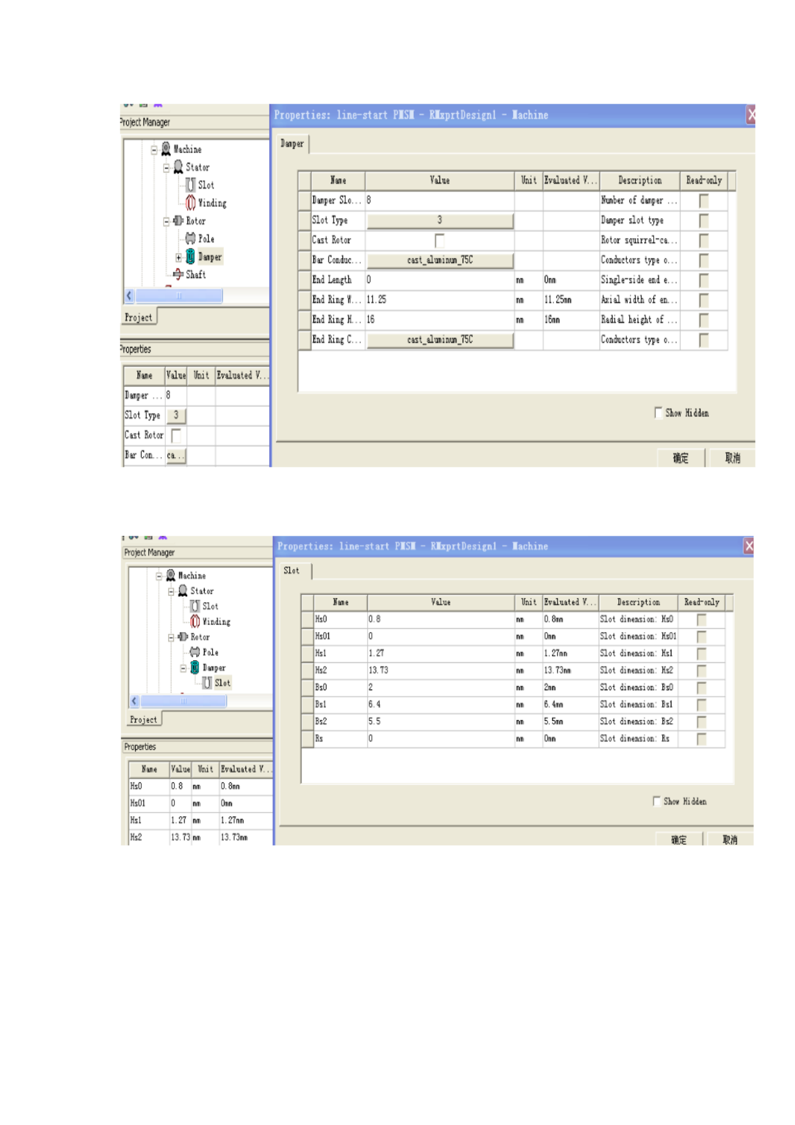Click left scroll arrow in lower project tree

tap(134, 700)
